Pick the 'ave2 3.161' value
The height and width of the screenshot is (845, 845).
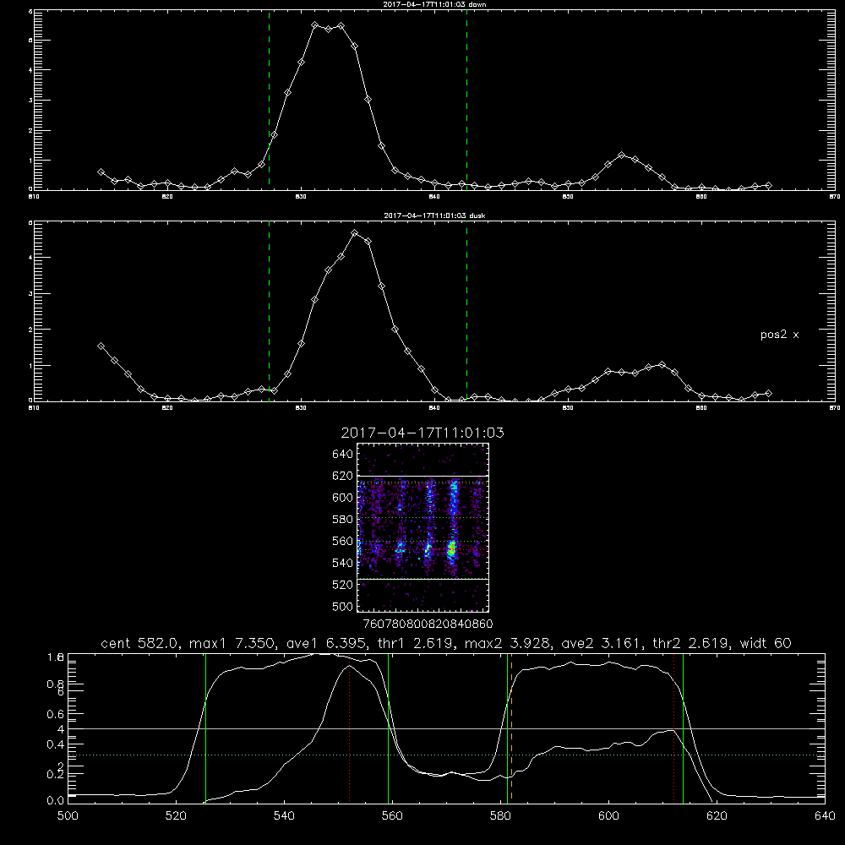coord(602,643)
